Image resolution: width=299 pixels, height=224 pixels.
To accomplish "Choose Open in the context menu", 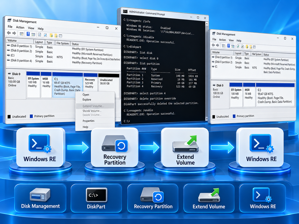I will coord(86,95).
